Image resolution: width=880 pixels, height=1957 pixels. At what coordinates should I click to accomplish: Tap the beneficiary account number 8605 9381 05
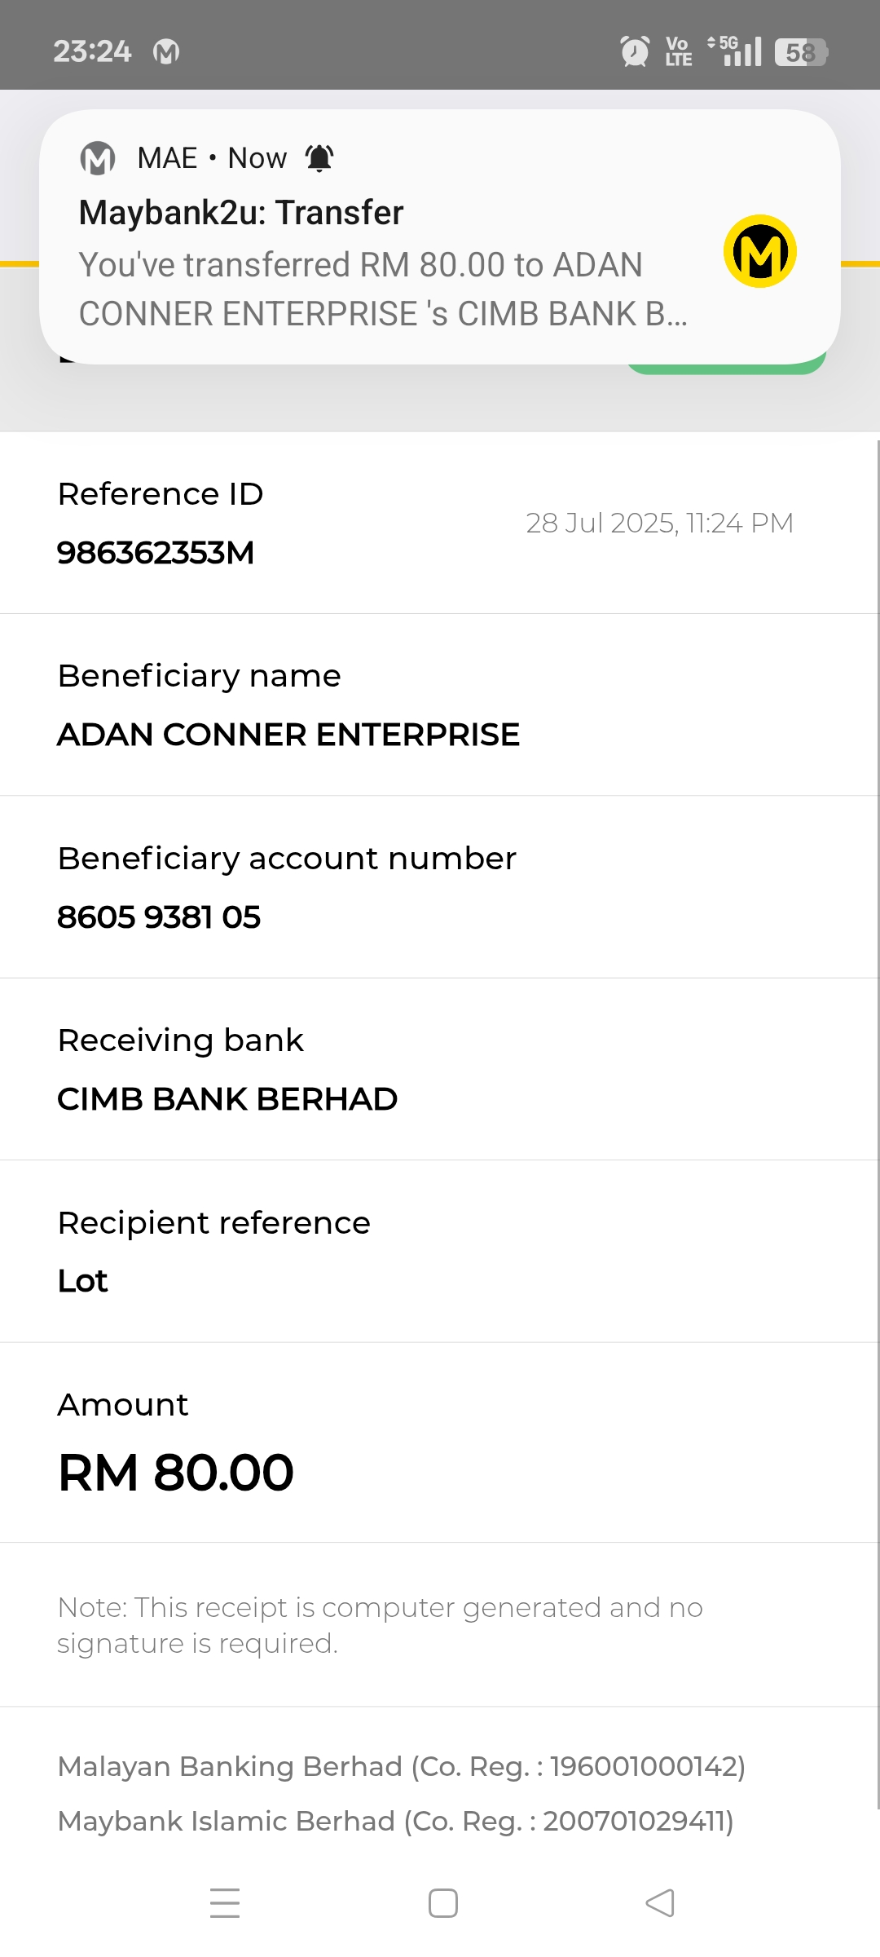(x=159, y=917)
